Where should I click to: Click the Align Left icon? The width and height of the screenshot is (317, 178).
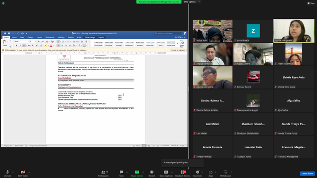pos(58,45)
